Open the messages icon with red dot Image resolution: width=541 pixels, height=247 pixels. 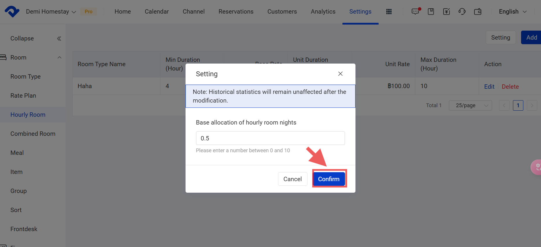click(x=415, y=12)
